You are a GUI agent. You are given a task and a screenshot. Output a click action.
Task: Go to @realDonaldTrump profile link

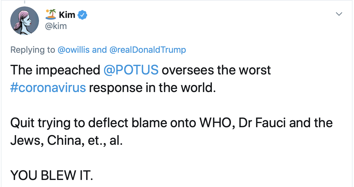coord(147,50)
